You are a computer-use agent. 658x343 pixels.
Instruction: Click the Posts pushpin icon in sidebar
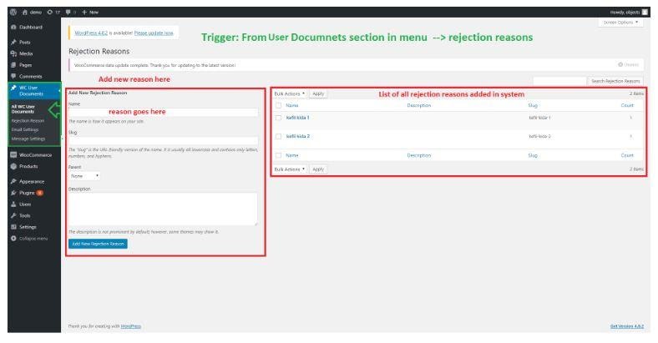click(13, 42)
